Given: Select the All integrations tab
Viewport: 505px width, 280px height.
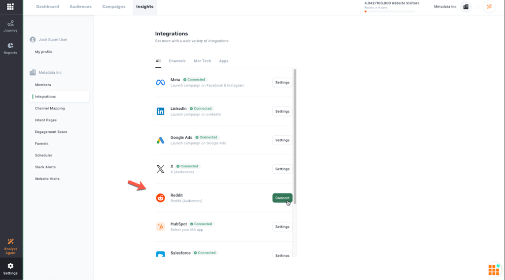Looking at the screenshot, I should click(158, 61).
